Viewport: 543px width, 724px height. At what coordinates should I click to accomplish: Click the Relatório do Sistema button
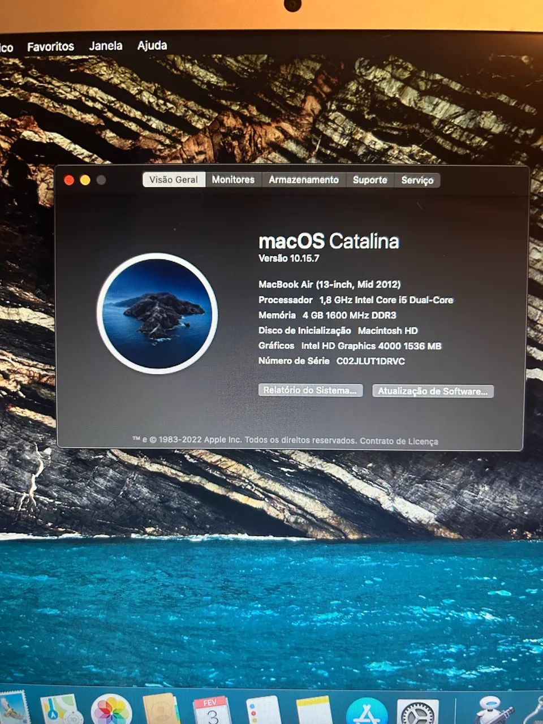[311, 390]
